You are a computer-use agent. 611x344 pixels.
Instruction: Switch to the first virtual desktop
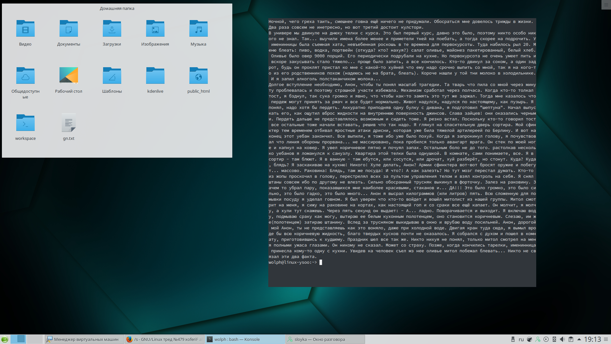coord(18,339)
